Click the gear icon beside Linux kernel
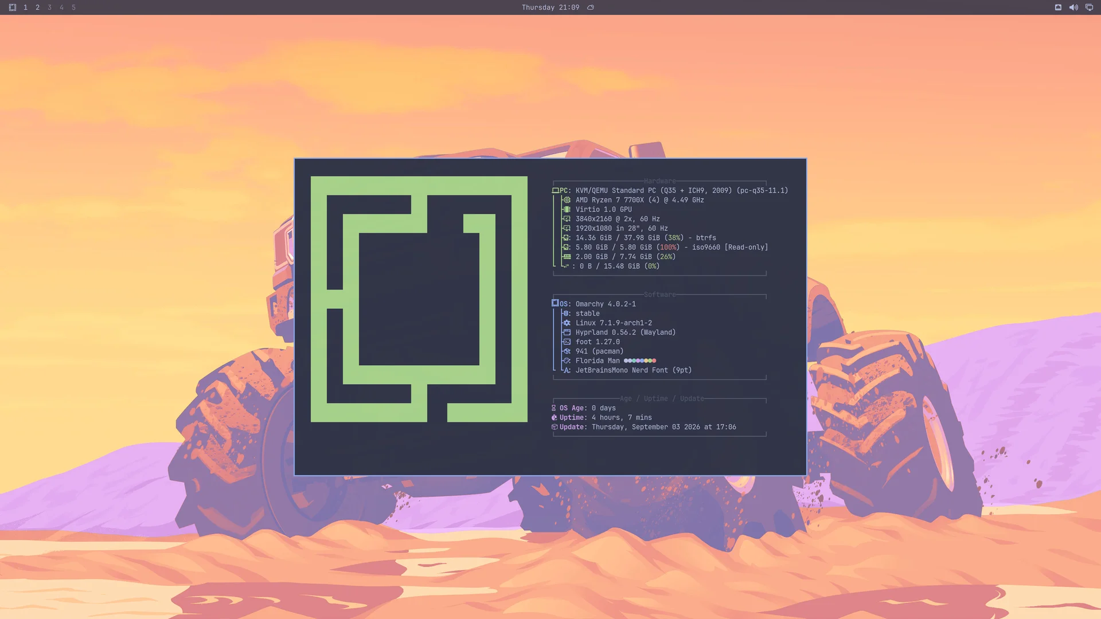The height and width of the screenshot is (619, 1101). point(567,323)
